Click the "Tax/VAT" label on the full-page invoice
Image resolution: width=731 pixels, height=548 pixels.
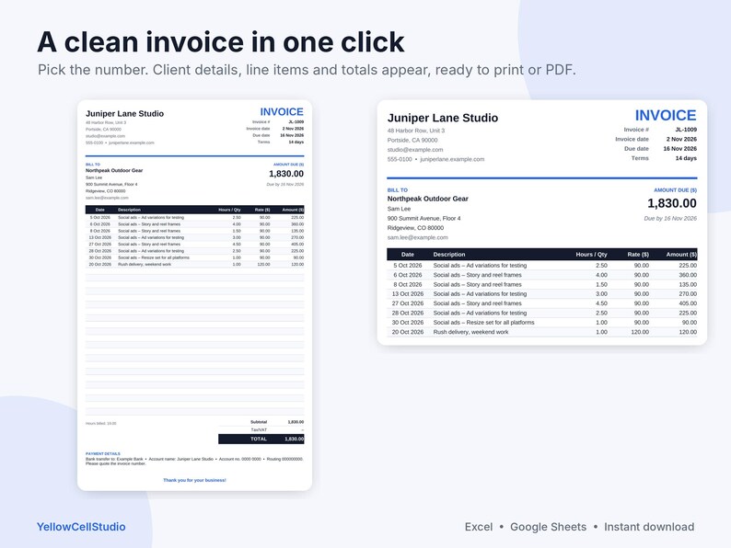tap(259, 429)
